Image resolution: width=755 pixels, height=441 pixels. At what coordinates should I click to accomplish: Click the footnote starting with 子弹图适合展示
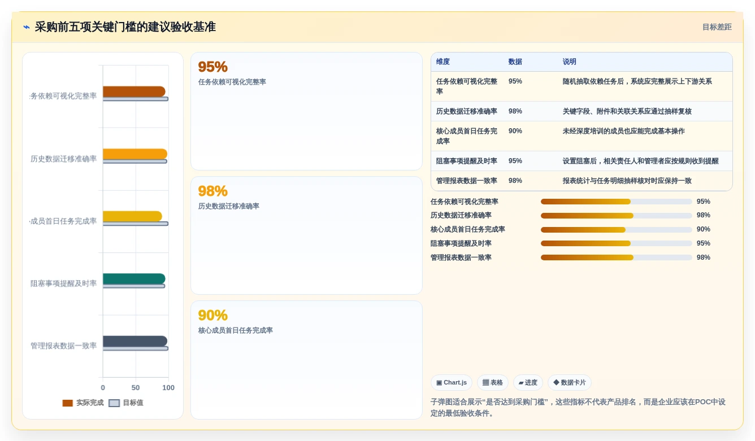[x=578, y=408]
